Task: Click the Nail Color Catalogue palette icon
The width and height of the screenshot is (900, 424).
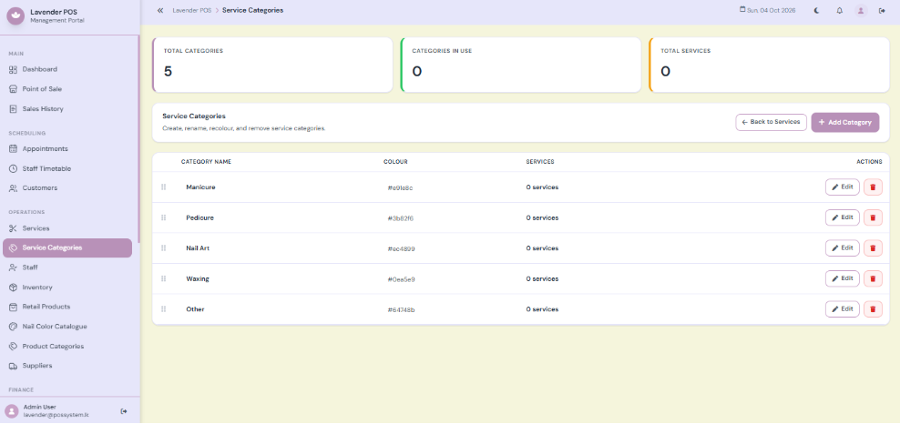Action: [x=13, y=327]
